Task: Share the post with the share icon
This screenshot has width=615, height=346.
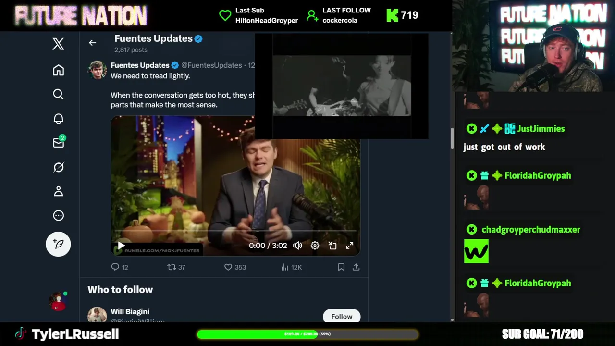Action: click(x=356, y=267)
